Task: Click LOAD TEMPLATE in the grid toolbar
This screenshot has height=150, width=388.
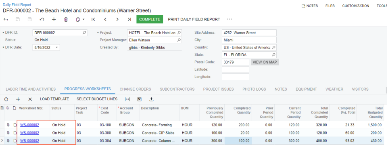Action: [x=54, y=99]
